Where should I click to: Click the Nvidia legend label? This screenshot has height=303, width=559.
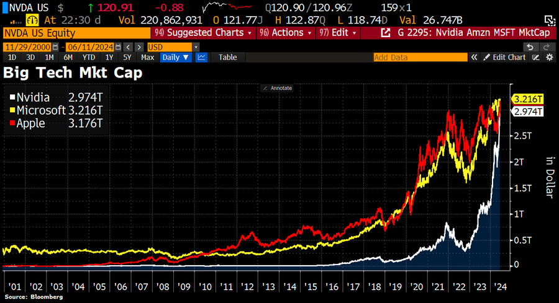pyautogui.click(x=33, y=97)
